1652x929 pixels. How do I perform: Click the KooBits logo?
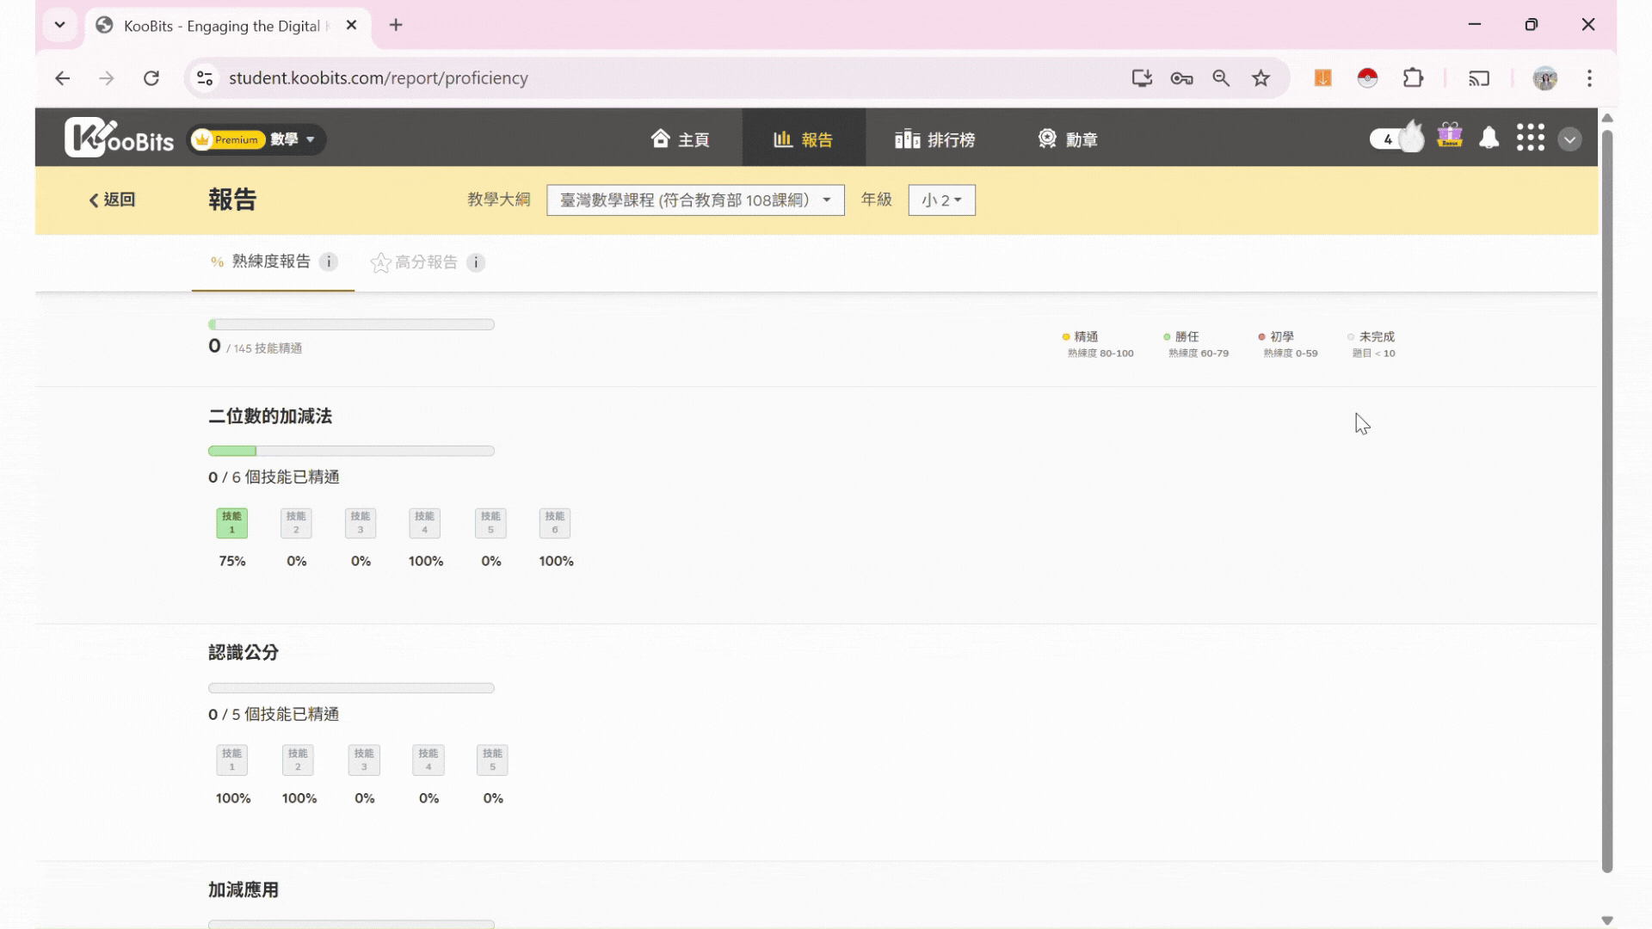[119, 138]
